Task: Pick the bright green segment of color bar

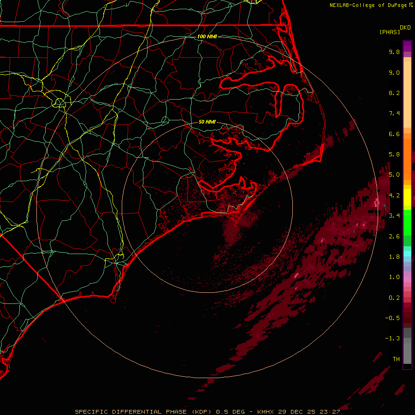Action: tap(407, 222)
